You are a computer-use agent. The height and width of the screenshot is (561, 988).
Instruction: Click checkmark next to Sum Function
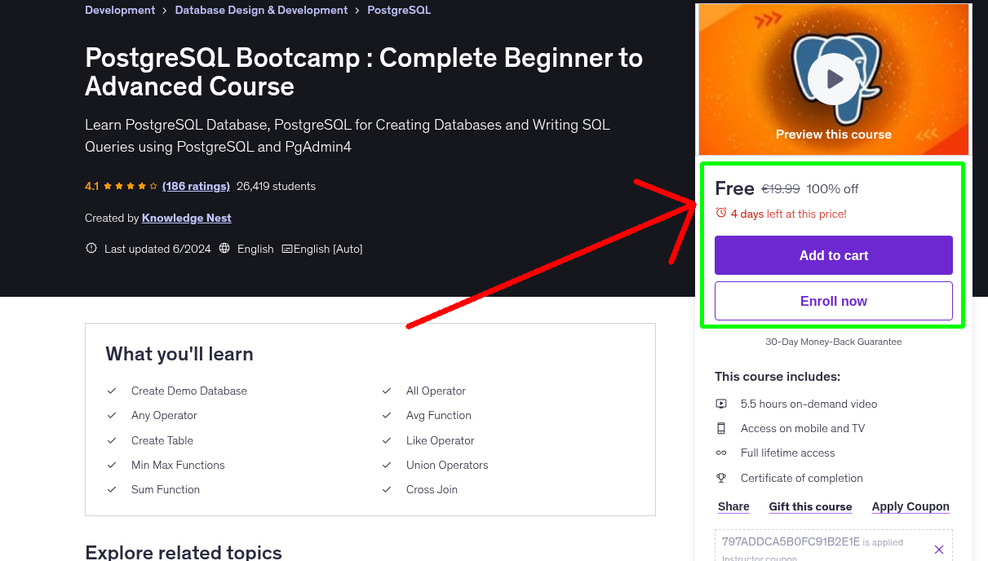coord(113,489)
